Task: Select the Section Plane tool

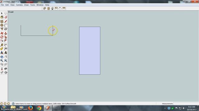Action: point(6,72)
